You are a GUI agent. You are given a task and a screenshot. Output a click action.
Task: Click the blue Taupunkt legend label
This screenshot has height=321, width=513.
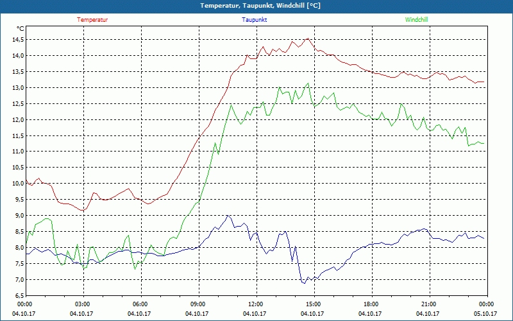pyautogui.click(x=254, y=20)
